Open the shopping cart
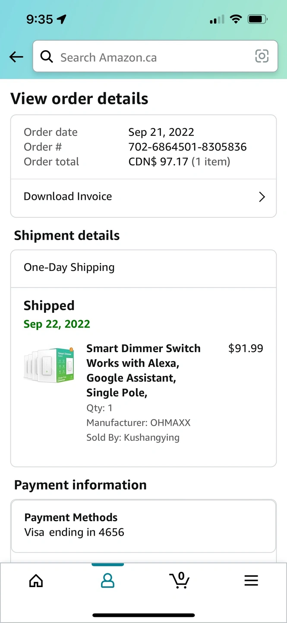 pos(180,581)
